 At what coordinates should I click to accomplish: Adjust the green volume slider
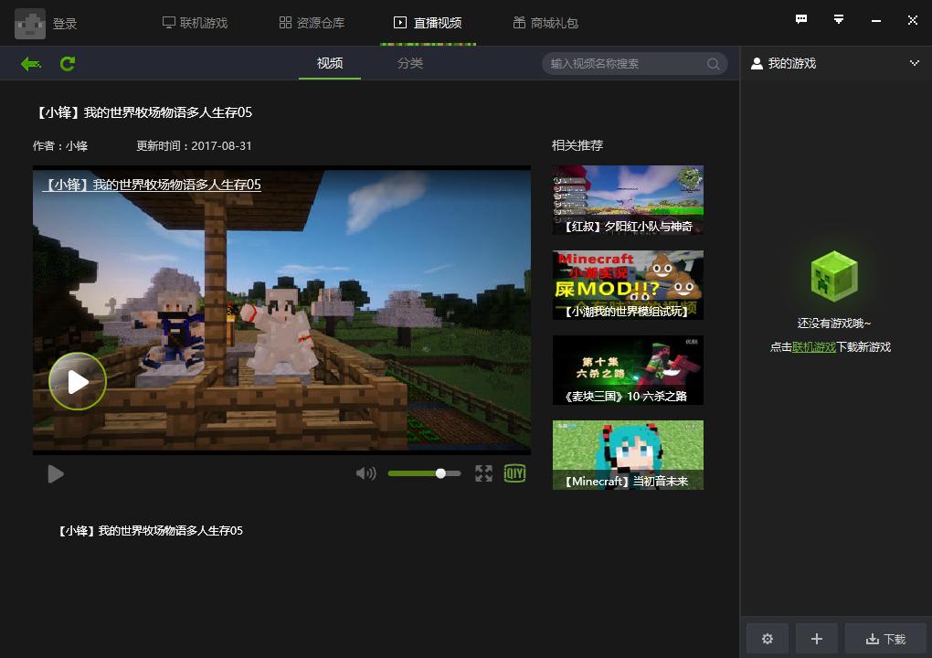coord(424,473)
